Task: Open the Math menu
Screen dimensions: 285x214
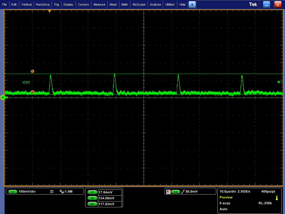Action: (124, 4)
